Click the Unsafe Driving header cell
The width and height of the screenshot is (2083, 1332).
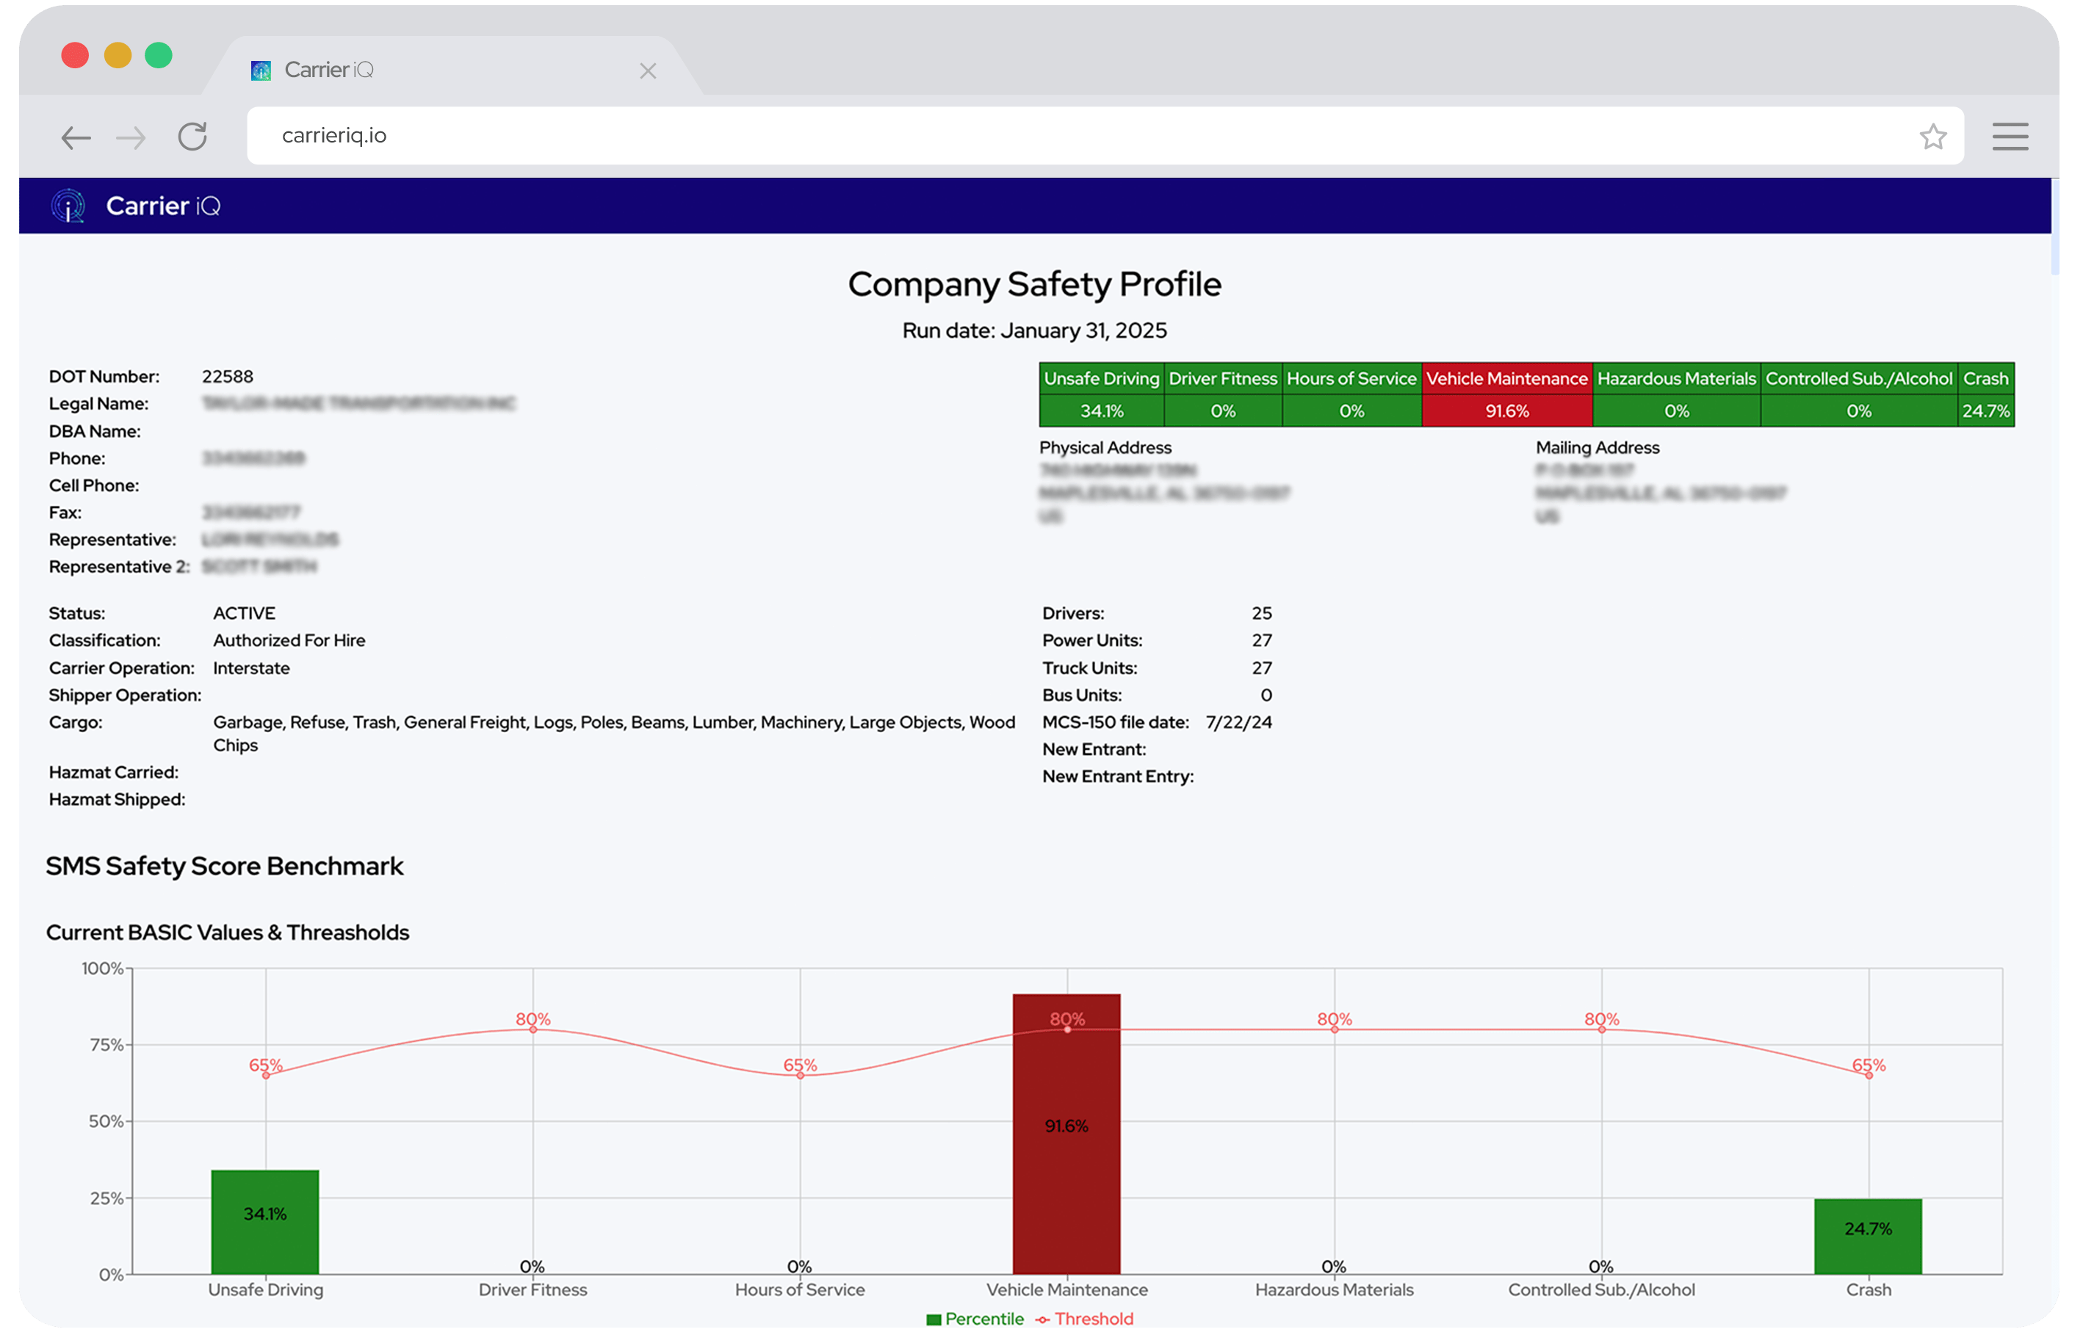[1100, 379]
